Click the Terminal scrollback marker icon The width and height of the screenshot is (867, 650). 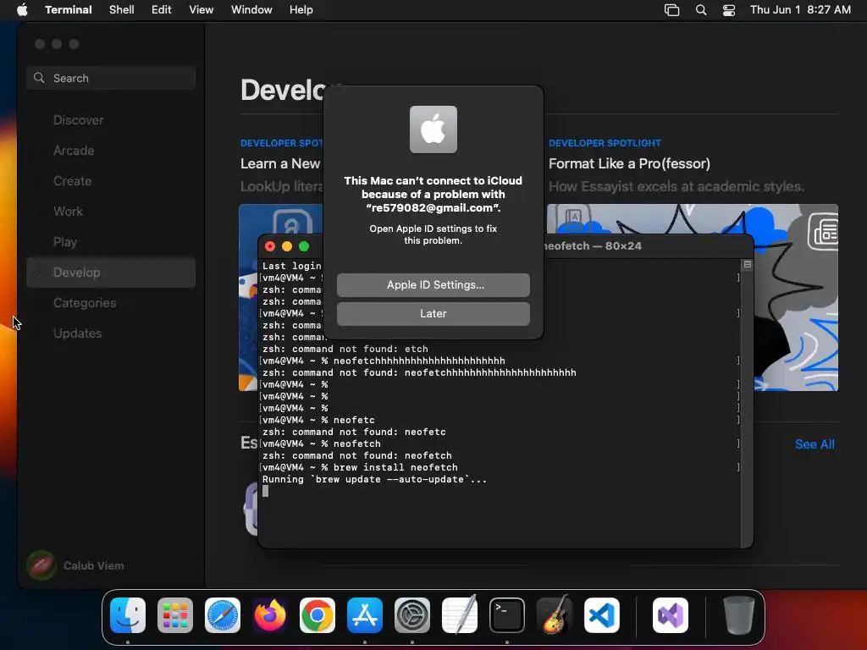pyautogui.click(x=747, y=265)
